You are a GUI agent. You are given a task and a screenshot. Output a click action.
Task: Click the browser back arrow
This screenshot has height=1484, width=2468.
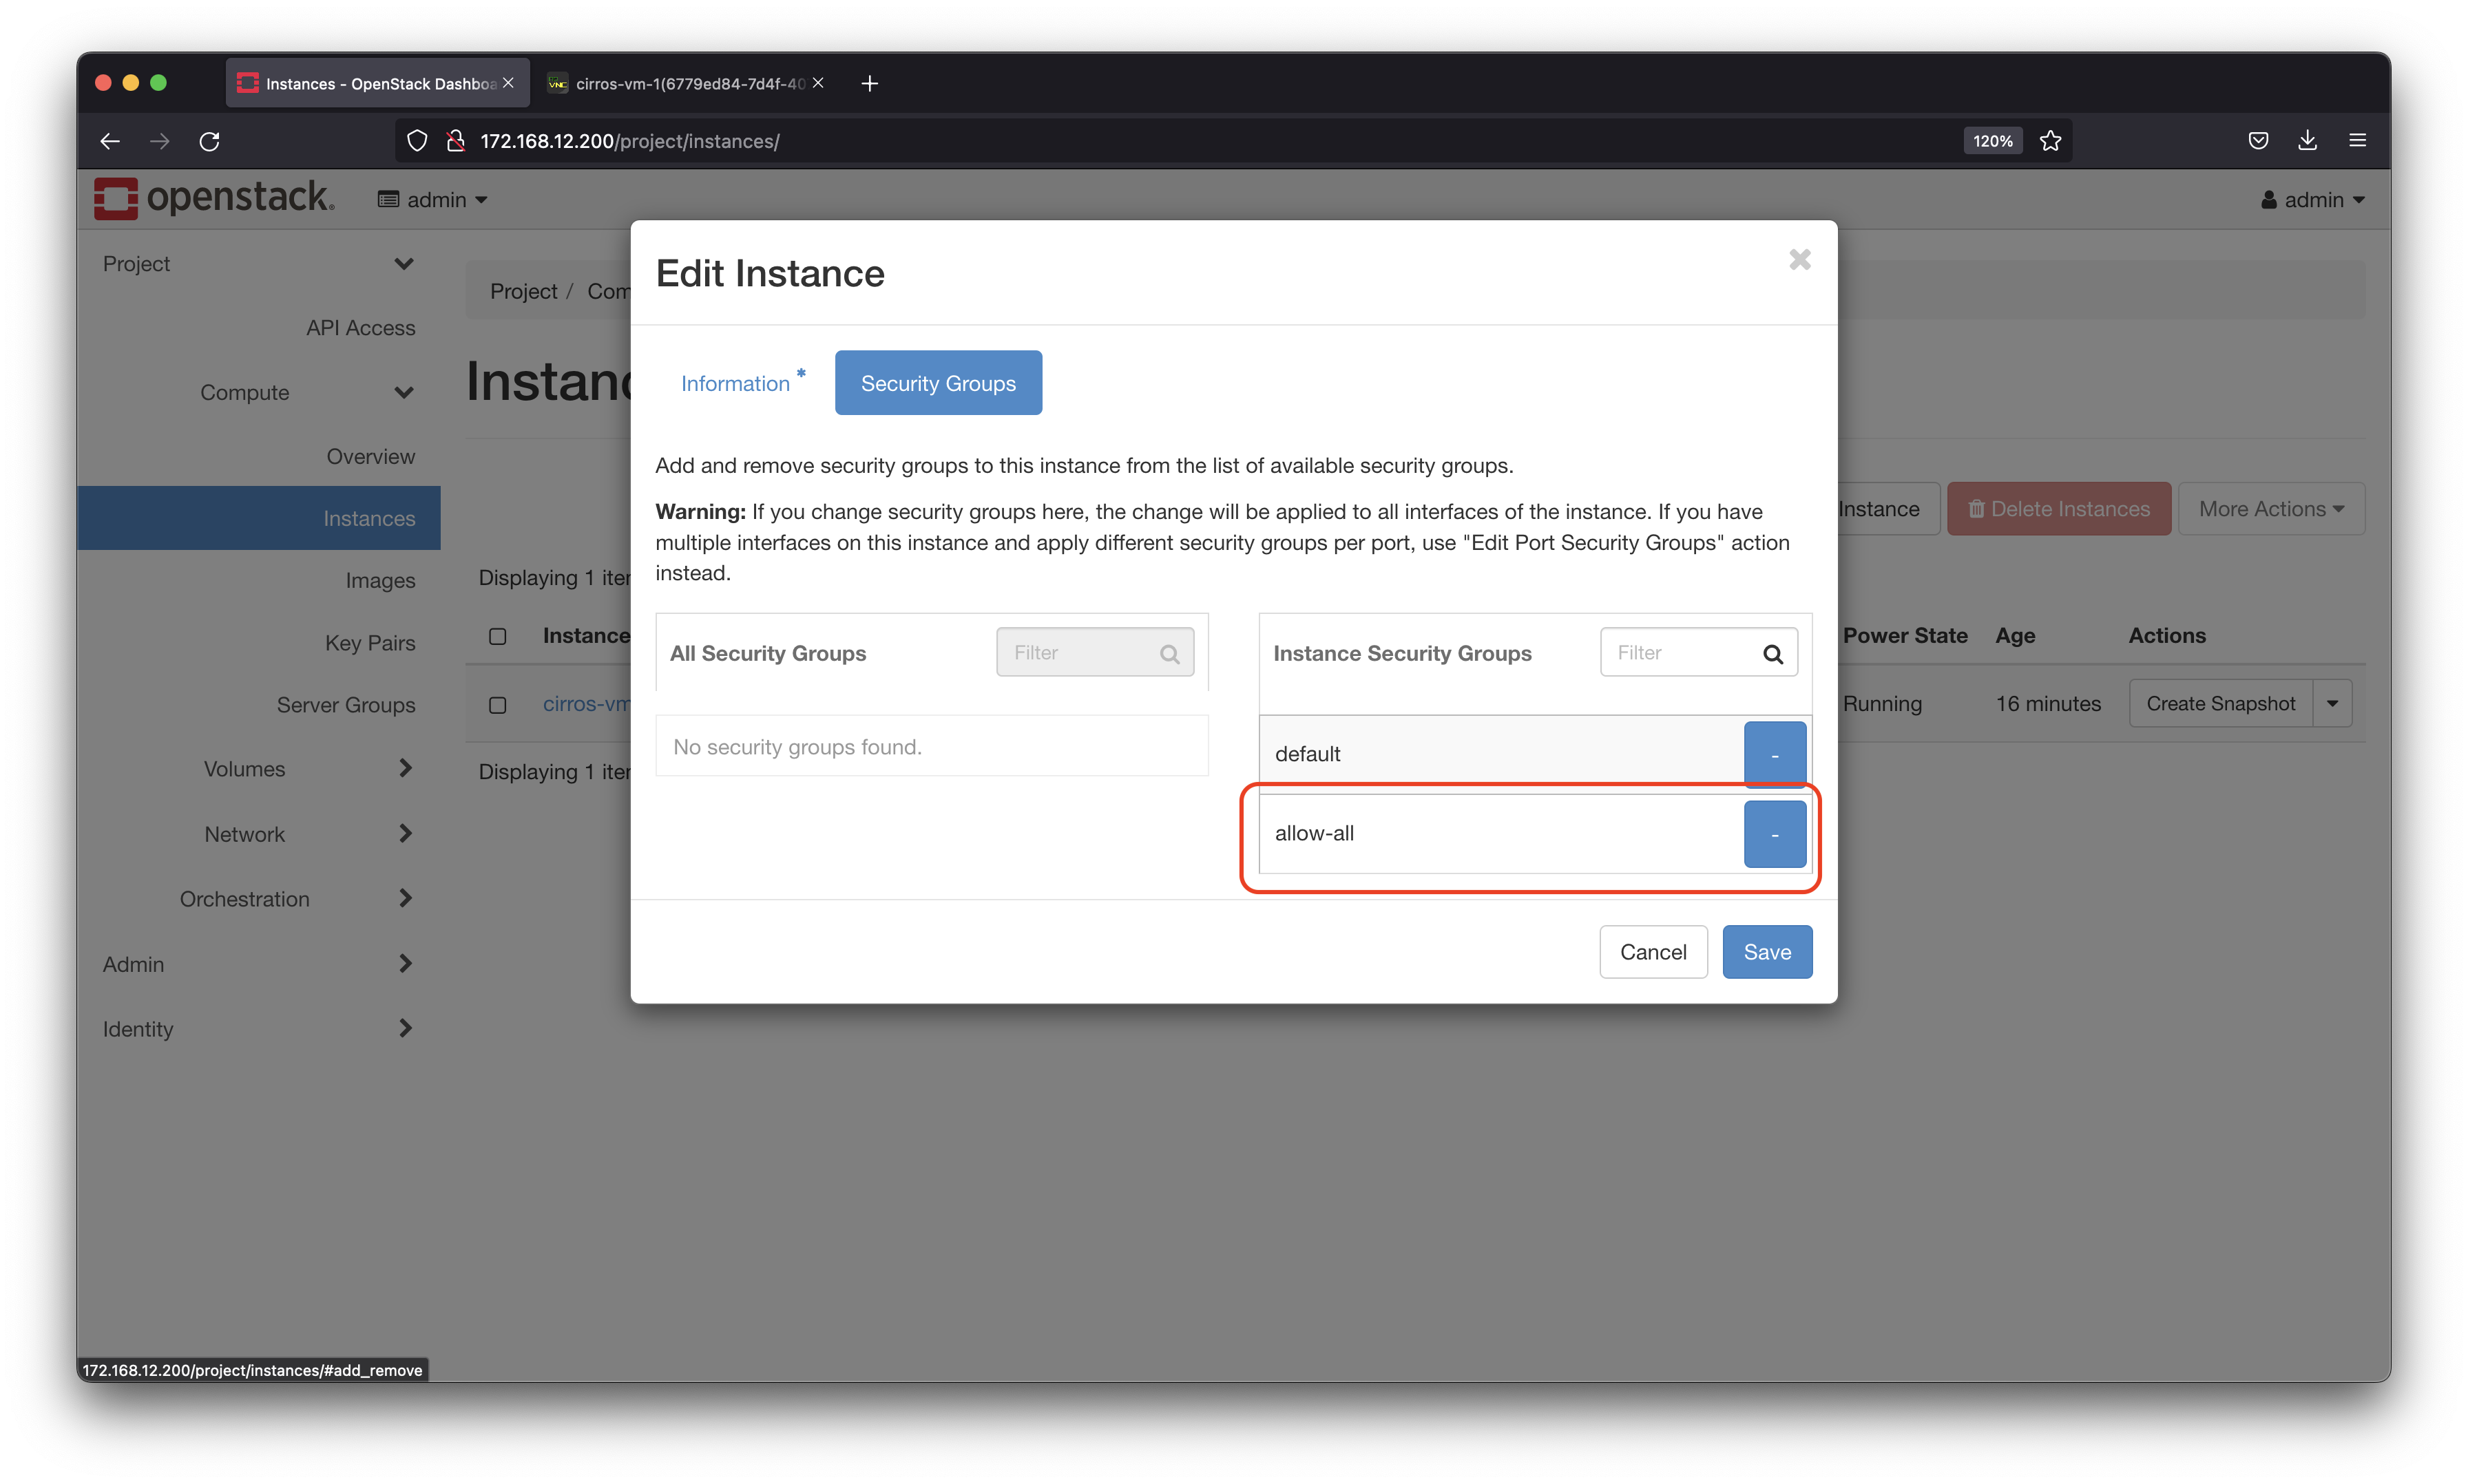(110, 141)
